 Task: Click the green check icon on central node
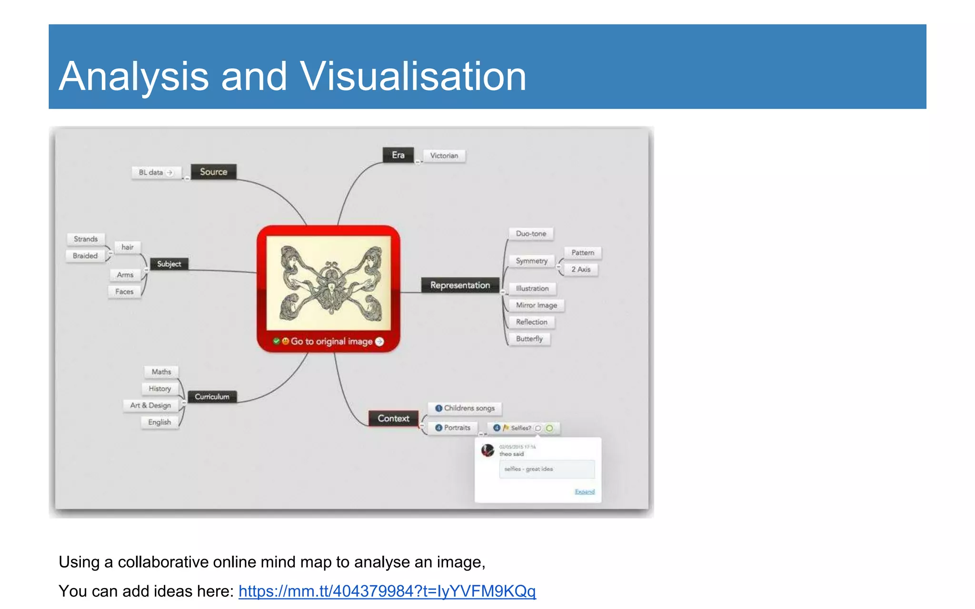pos(276,341)
